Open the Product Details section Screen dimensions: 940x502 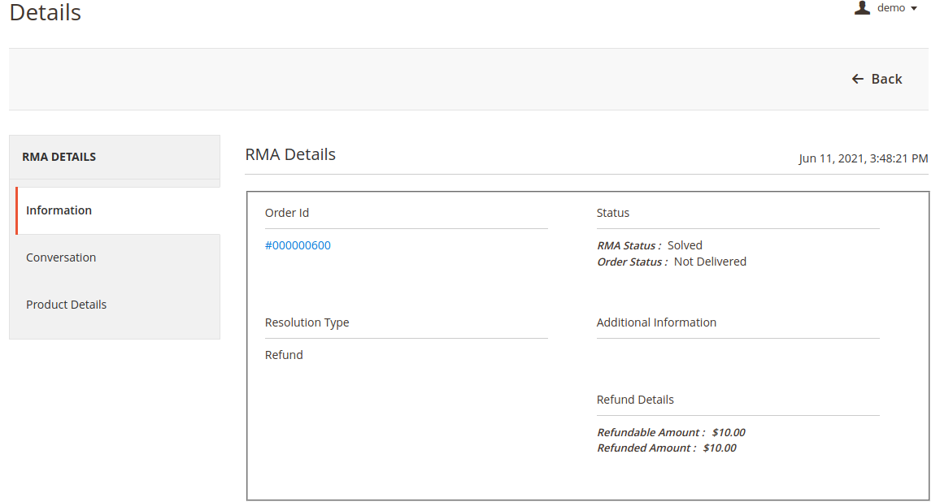click(x=66, y=304)
